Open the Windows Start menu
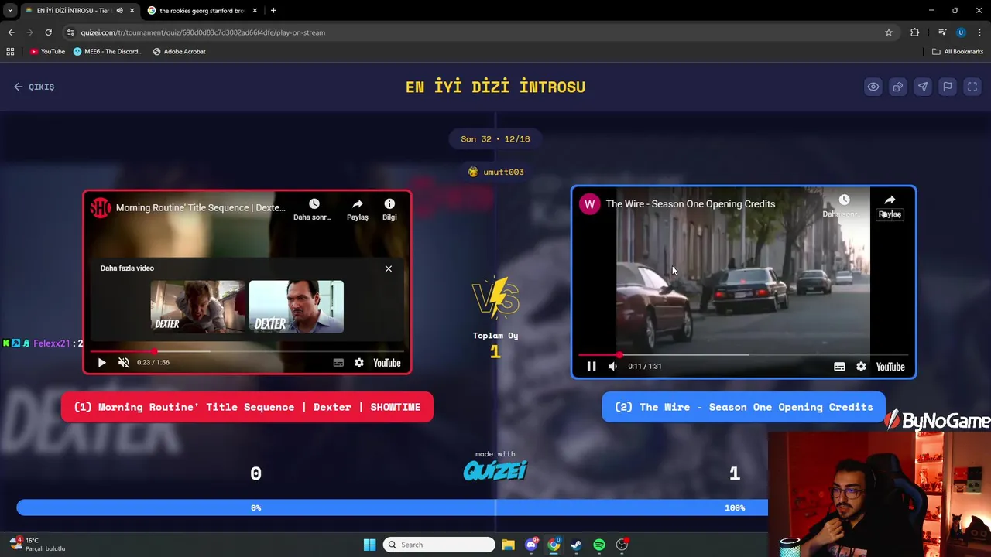Screen dimensions: 991x557 [369, 545]
